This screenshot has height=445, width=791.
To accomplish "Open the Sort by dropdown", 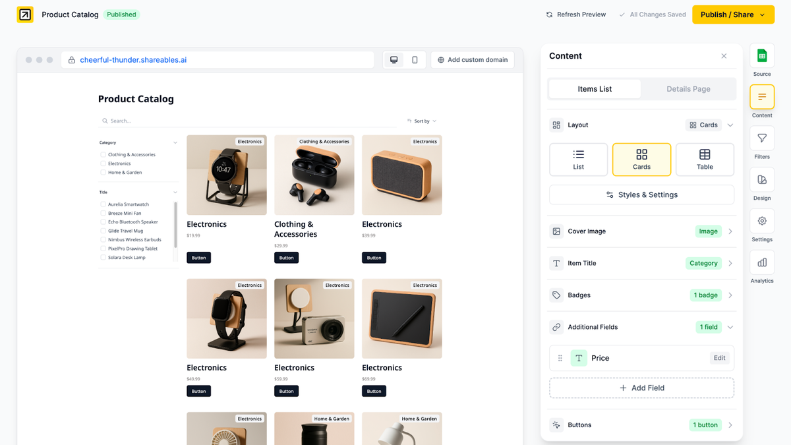I will 421,121.
